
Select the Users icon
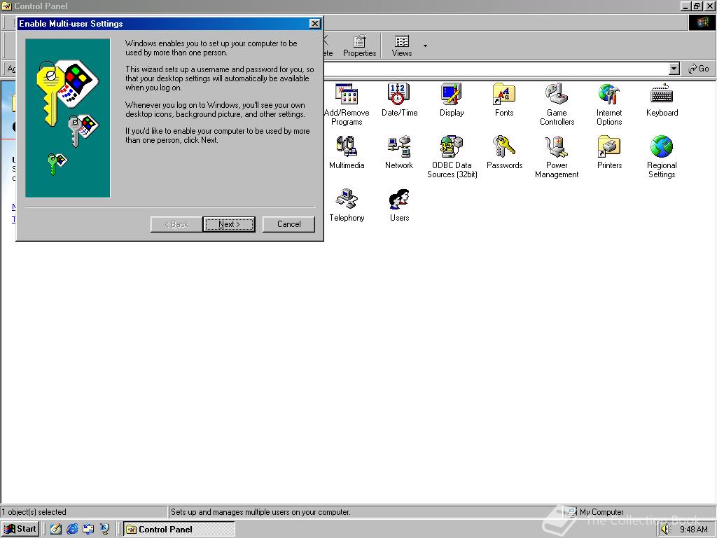(399, 205)
